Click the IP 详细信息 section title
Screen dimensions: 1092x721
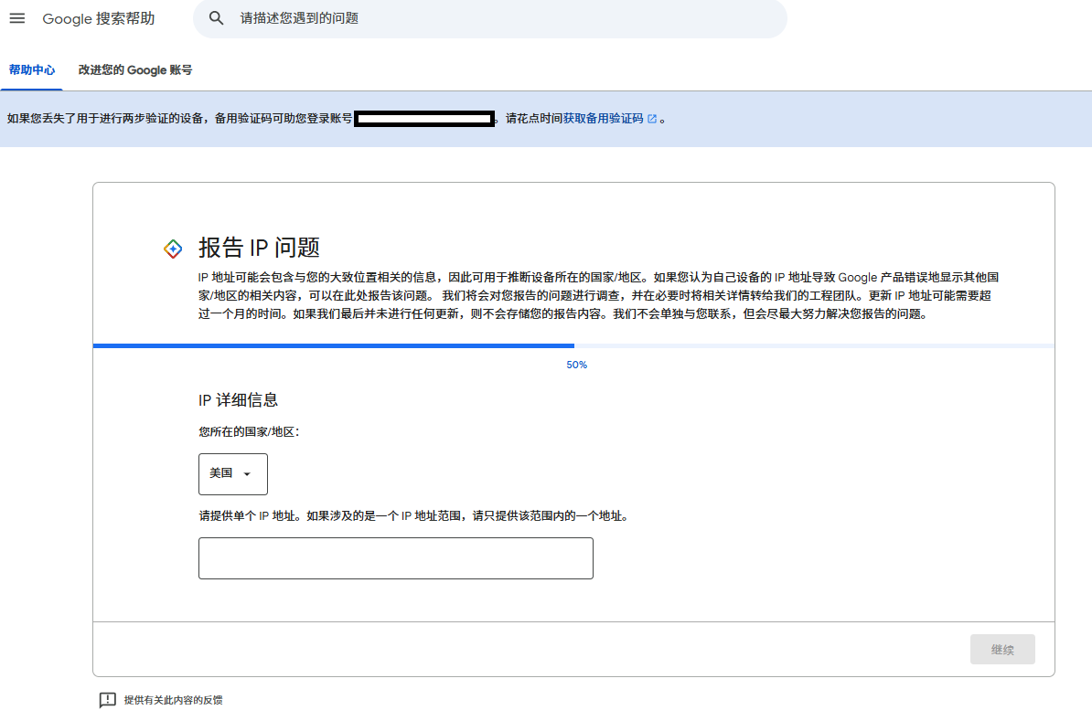click(x=238, y=400)
